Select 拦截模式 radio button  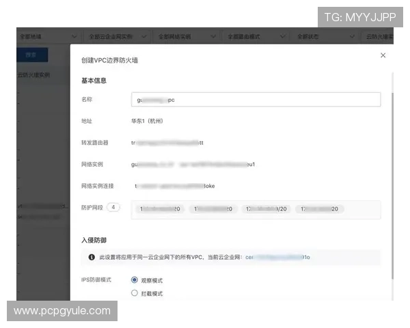(135, 293)
